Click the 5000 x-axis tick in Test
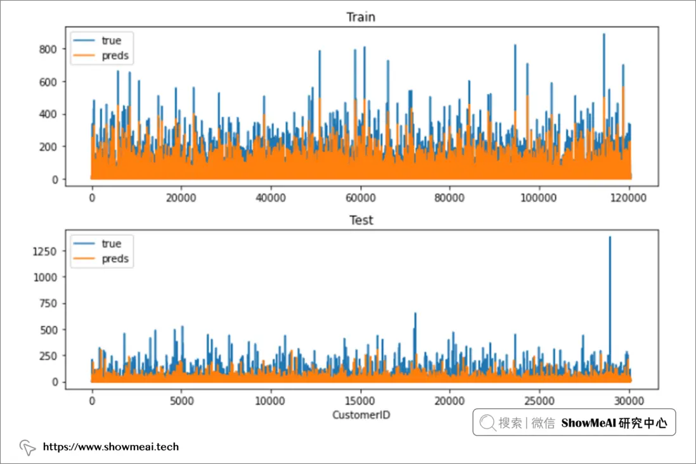Image resolution: width=696 pixels, height=464 pixels. tap(181, 401)
